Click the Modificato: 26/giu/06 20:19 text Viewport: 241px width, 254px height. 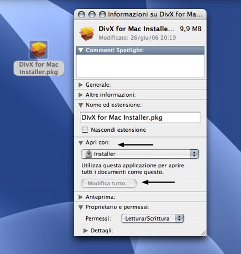(137, 38)
